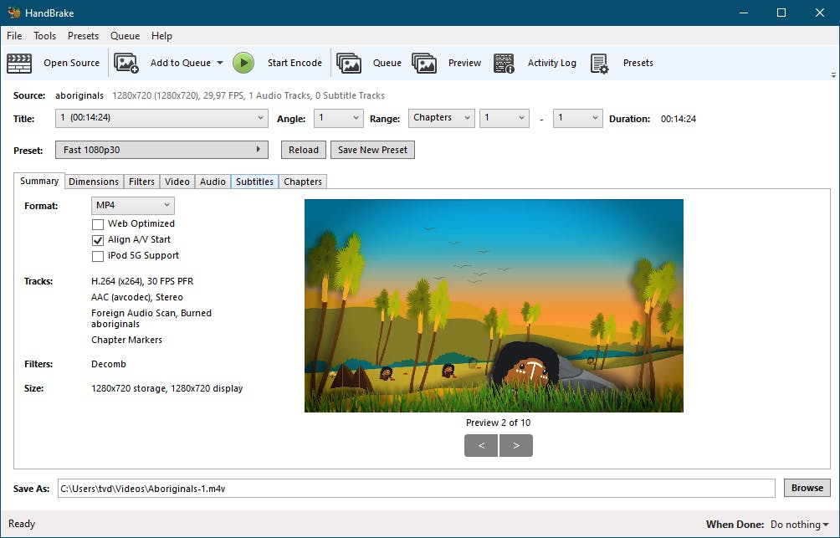Click the video preview thumbnail
This screenshot has height=538, width=840.
point(494,305)
